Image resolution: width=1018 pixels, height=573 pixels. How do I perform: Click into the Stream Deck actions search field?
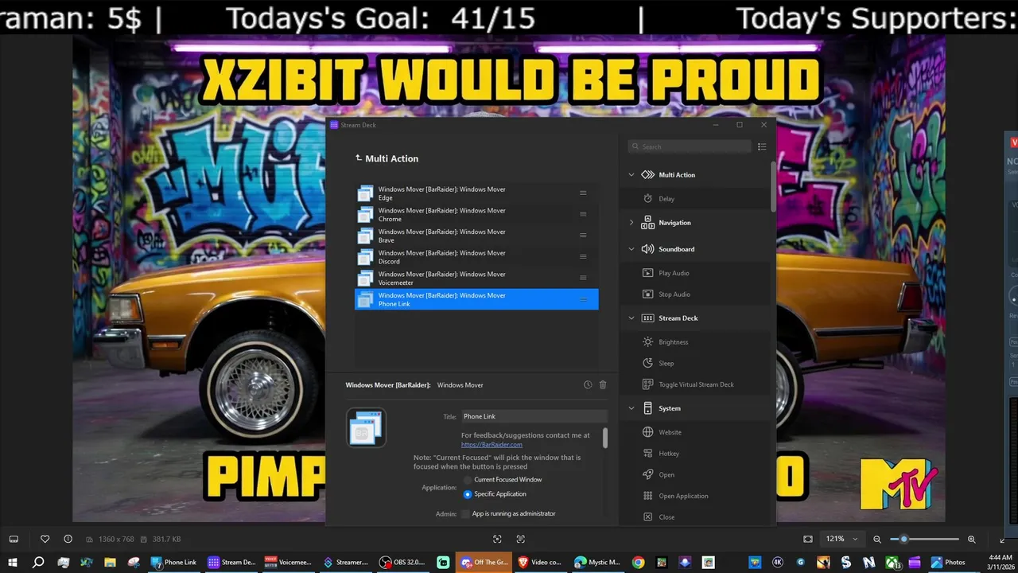coord(689,146)
